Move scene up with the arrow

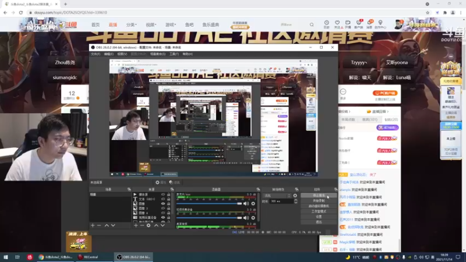[107, 225]
